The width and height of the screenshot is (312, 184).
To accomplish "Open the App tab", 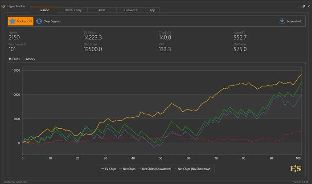I will (152, 10).
